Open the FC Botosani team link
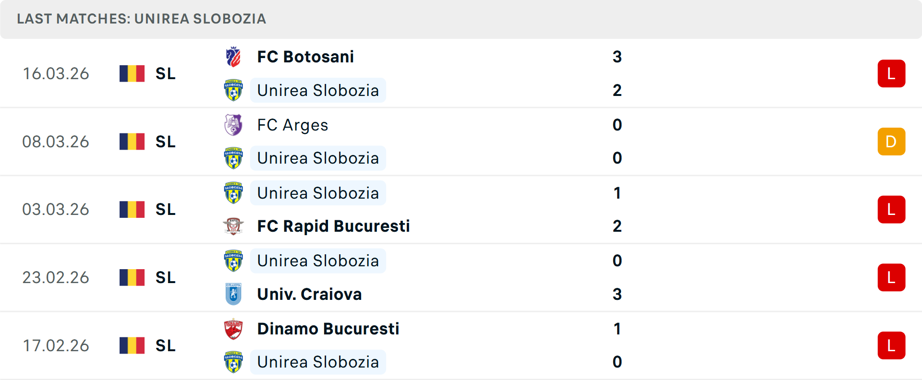Screen dimensions: 922x380 (x=305, y=57)
